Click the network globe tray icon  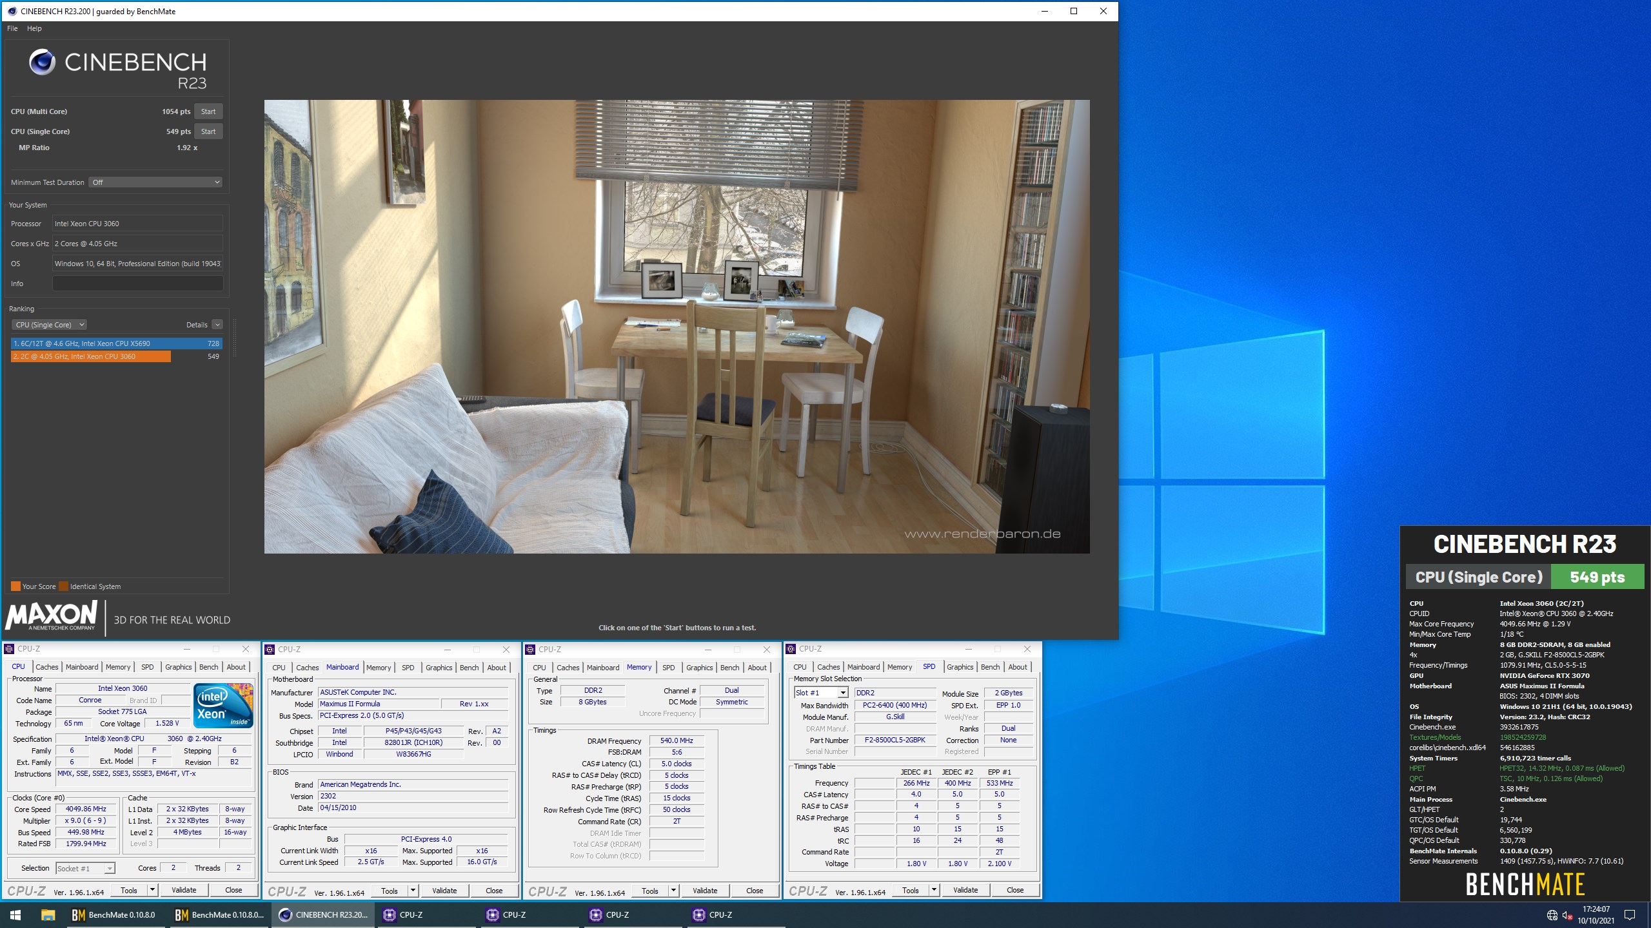(1552, 915)
